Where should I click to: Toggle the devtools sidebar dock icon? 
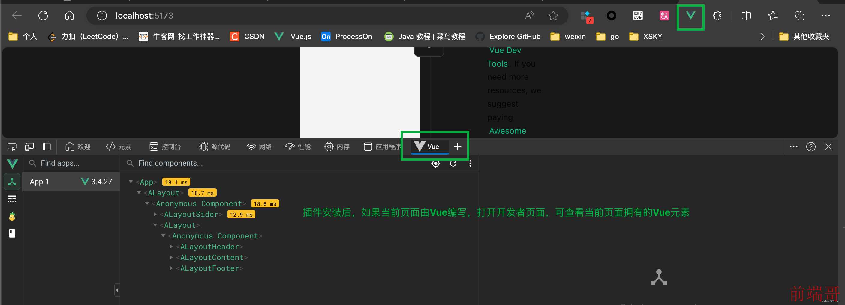click(x=47, y=147)
